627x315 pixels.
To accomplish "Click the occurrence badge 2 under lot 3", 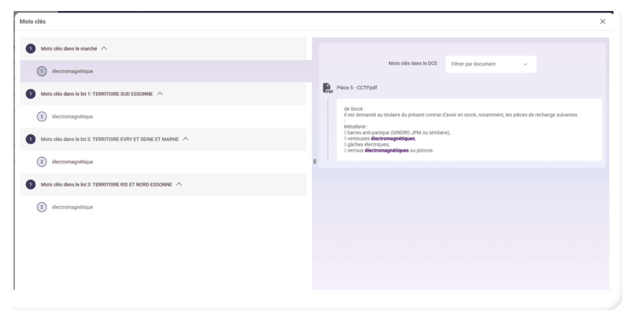I will 42,207.
